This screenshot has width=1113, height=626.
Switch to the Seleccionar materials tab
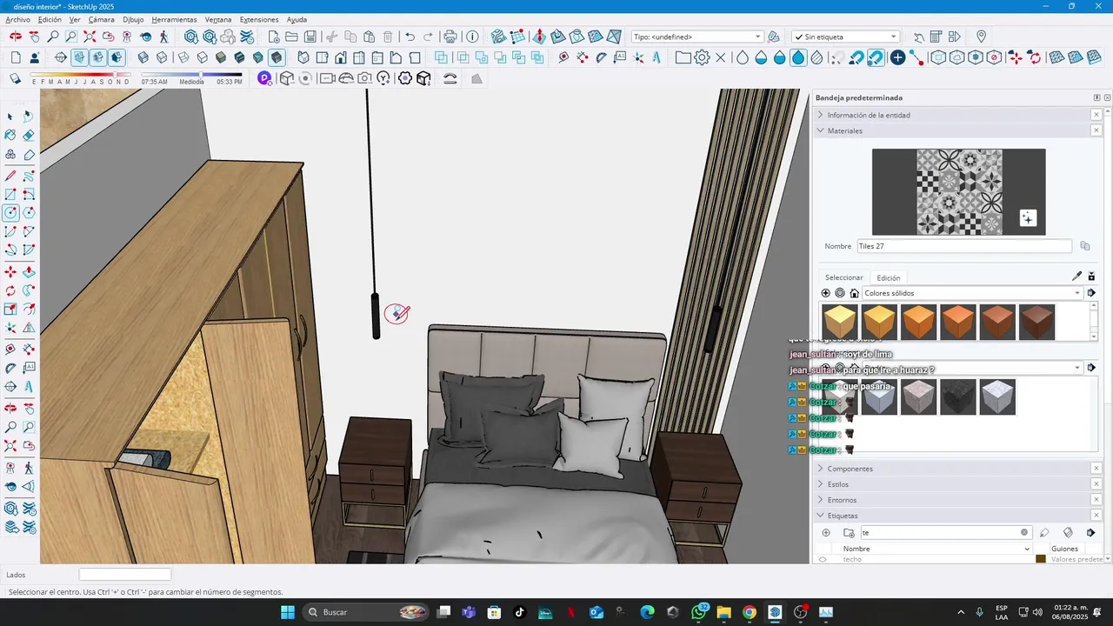point(843,277)
